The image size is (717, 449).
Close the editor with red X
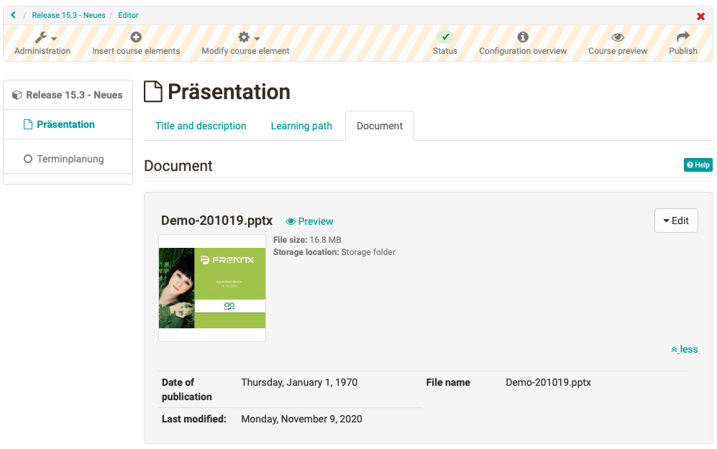[700, 17]
